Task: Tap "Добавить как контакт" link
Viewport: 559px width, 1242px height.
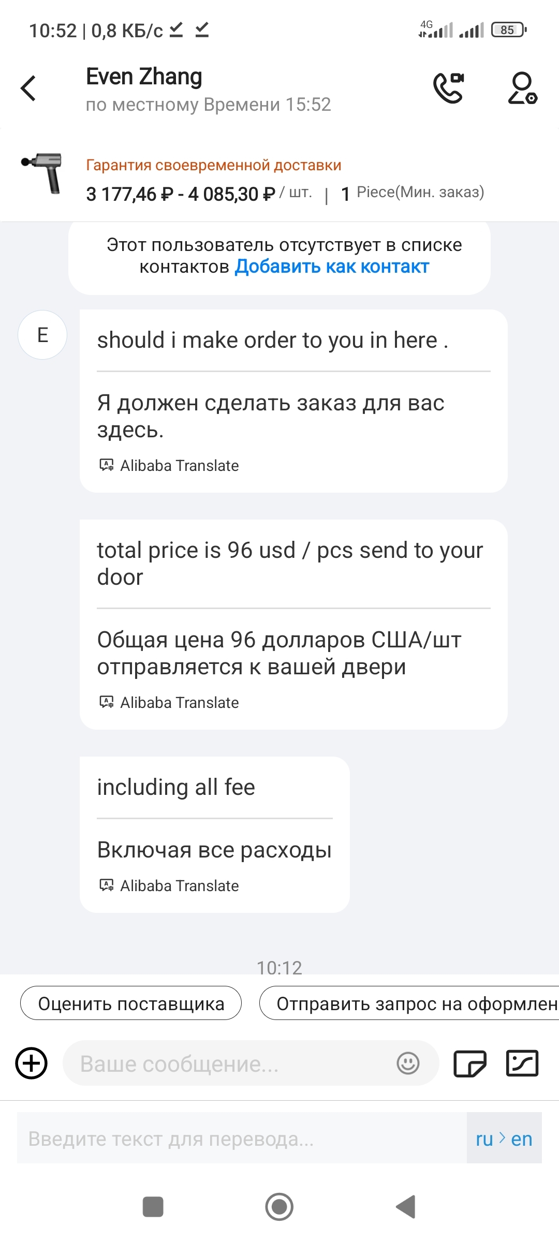Action: point(332,267)
